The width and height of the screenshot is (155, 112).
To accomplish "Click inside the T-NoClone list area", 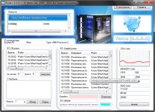I will click(x=29, y=89).
